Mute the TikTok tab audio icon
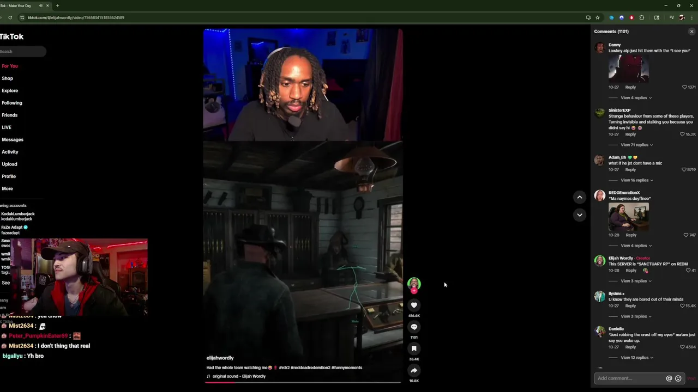Image resolution: width=698 pixels, height=392 pixels. point(41,5)
